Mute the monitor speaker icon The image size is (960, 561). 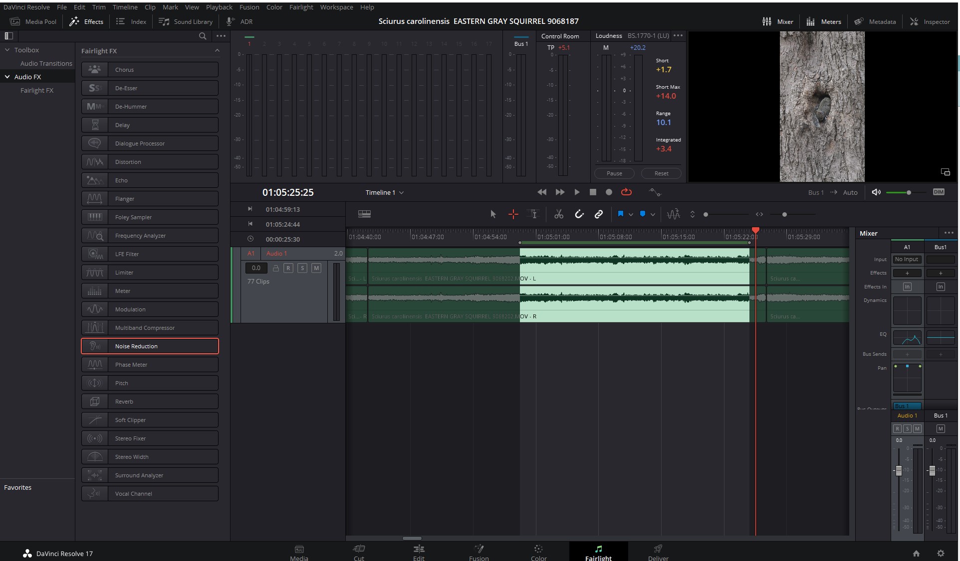876,192
